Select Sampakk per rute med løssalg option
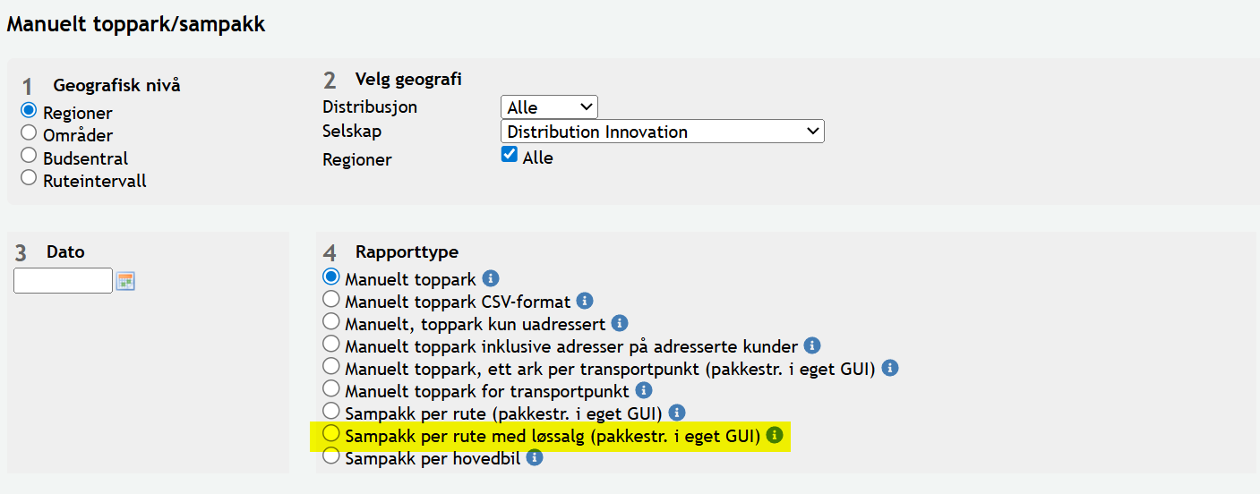 (x=331, y=434)
